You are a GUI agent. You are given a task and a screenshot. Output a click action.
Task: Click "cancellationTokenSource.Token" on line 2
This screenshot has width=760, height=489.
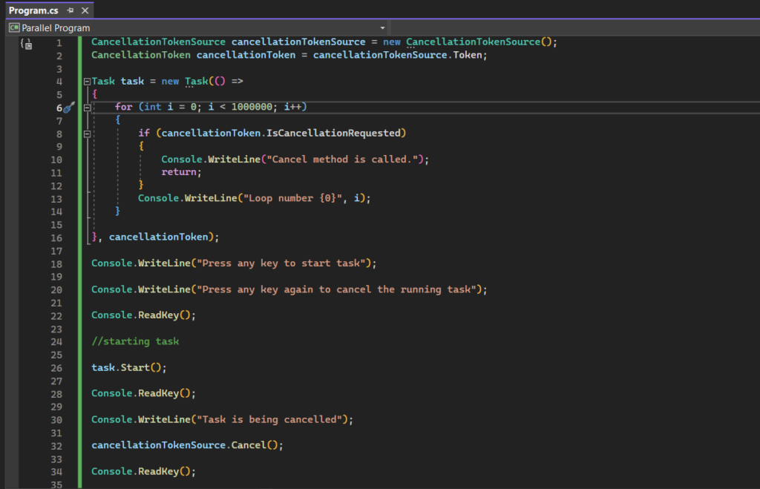click(x=398, y=55)
